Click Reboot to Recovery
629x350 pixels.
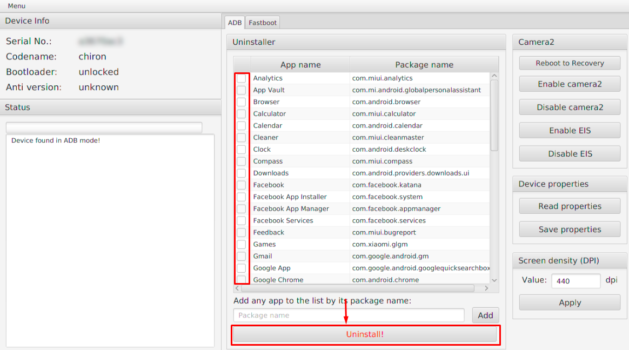[x=570, y=63]
